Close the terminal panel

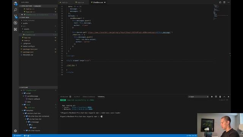[229, 97]
